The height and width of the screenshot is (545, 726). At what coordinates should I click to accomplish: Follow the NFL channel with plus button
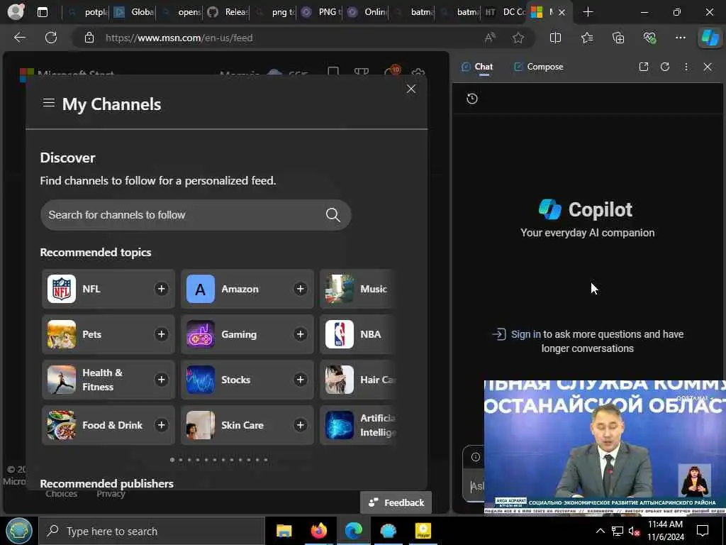pos(161,290)
